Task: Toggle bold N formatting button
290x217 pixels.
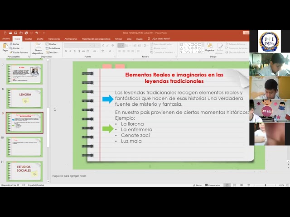Action: [x=66, y=52]
